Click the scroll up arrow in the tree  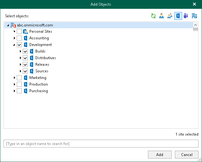tap(196, 25)
